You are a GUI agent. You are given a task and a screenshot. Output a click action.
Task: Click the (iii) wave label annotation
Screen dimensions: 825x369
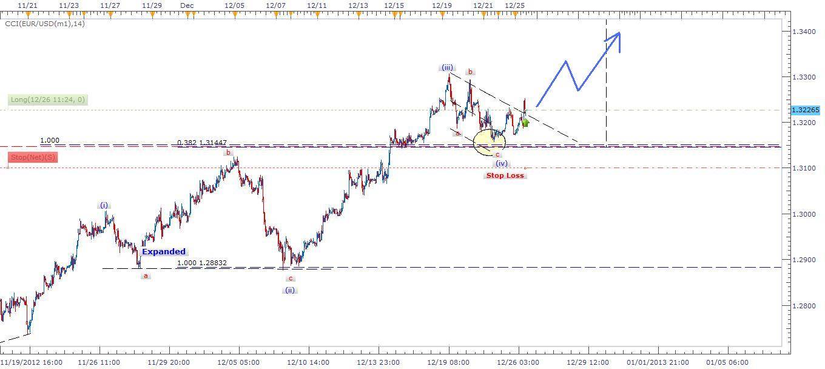tap(447, 67)
